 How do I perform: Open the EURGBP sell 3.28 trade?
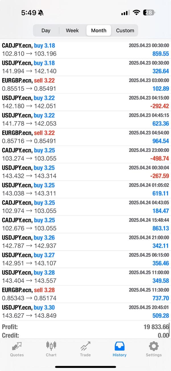tap(85, 294)
